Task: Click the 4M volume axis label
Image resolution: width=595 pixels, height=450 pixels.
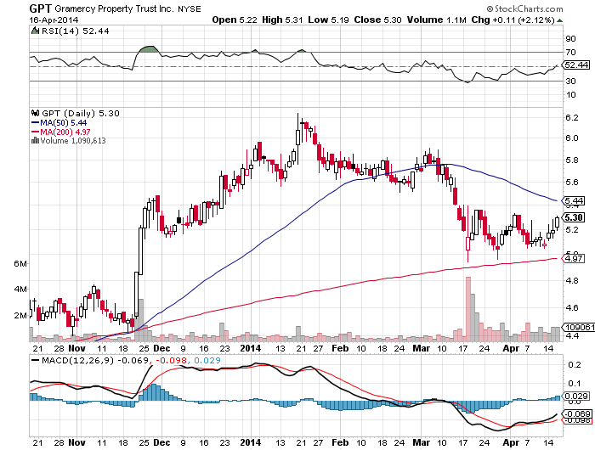Action: tap(20, 290)
